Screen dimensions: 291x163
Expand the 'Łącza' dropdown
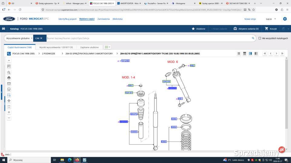coord(271,19)
